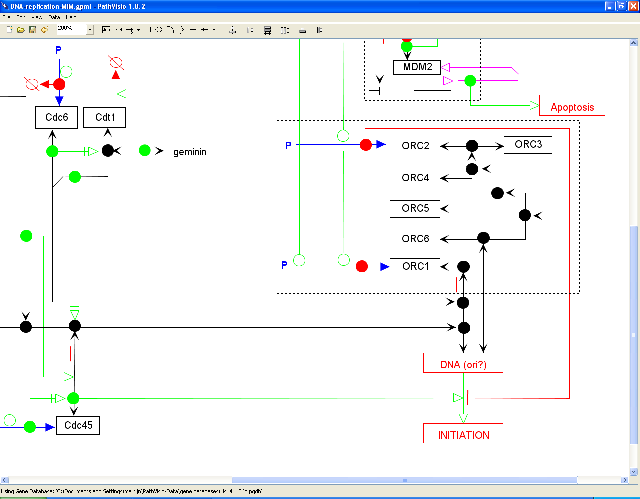Screen dimensions: 640x499
Task: Click align vertical centers icon
Action: pos(250,30)
